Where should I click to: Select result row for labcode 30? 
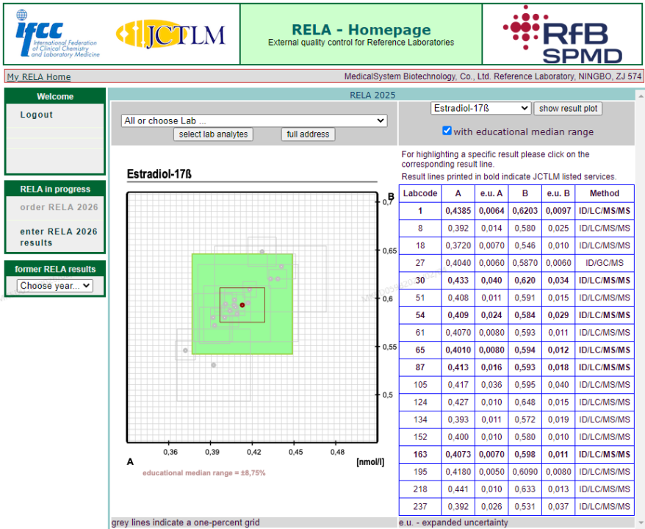coord(516,280)
